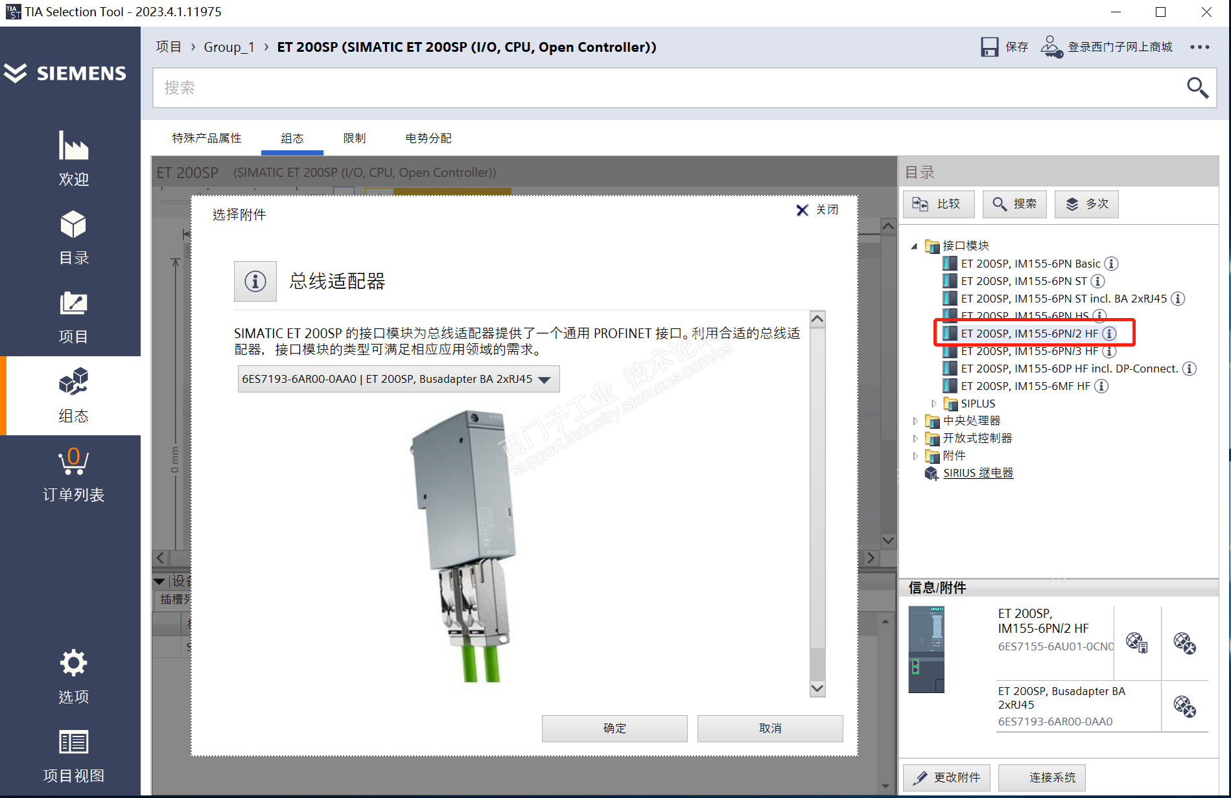Image resolution: width=1231 pixels, height=798 pixels.
Task: Select ET 200SP, IM155-6PN Basic in catalog
Action: (1030, 264)
